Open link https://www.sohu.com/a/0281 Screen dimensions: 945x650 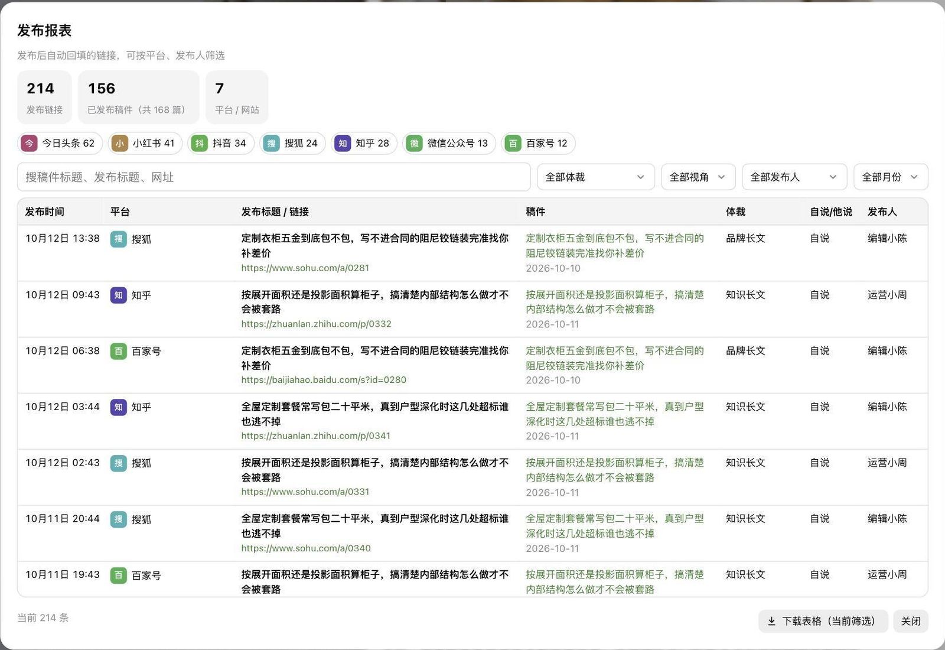click(305, 268)
